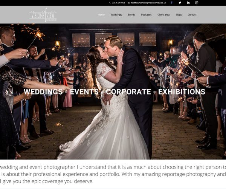Open the Weddings menu item
This screenshot has height=189, width=226.
(x=116, y=15)
